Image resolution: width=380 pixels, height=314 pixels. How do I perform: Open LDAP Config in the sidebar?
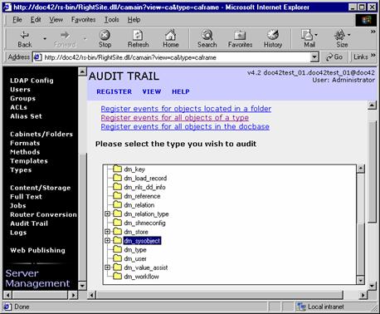pos(32,81)
